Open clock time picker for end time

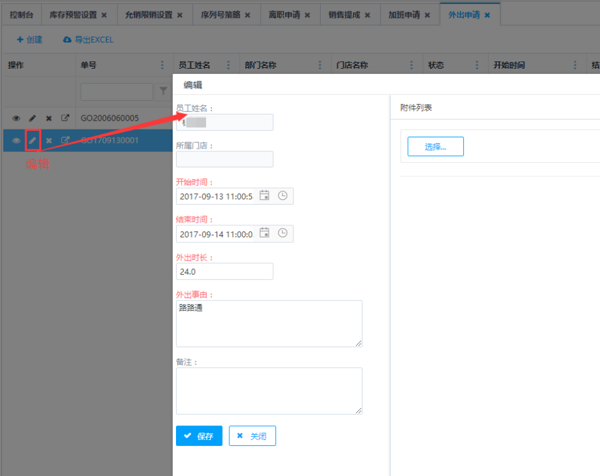click(283, 233)
